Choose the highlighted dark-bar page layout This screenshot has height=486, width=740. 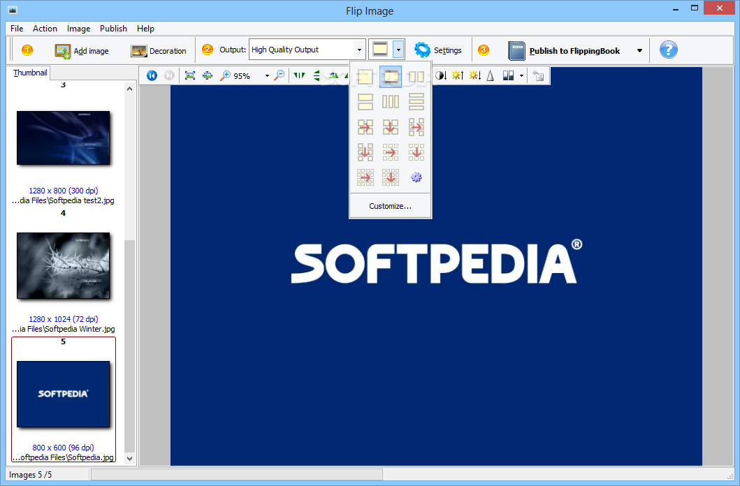click(x=391, y=76)
